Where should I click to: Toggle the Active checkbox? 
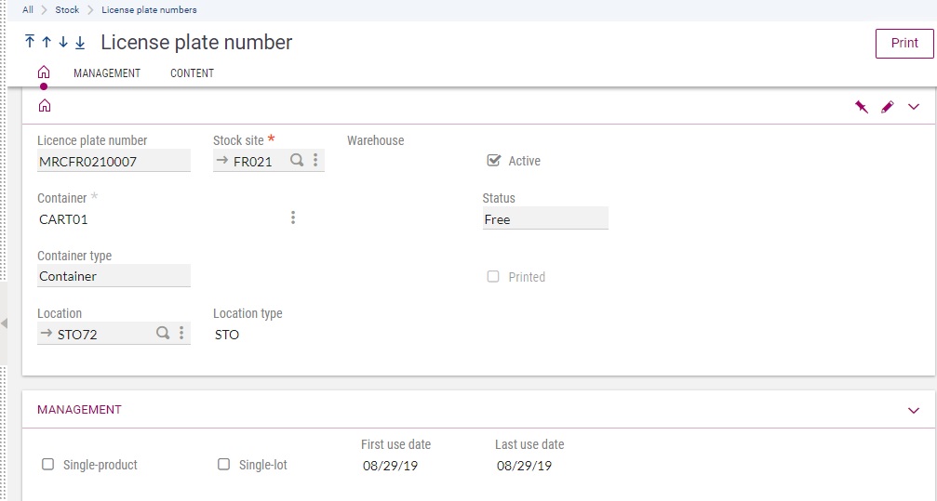pyautogui.click(x=493, y=160)
